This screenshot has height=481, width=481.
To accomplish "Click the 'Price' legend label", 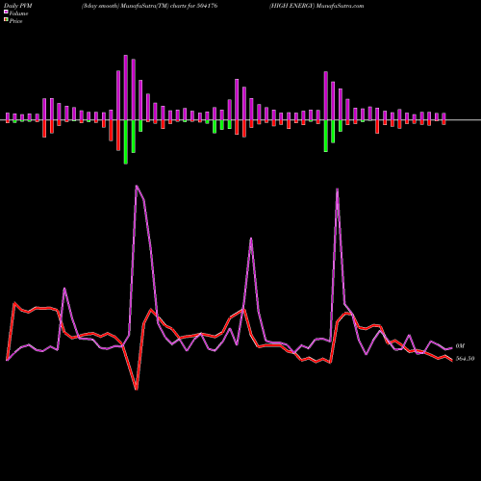I will click(x=15, y=21).
